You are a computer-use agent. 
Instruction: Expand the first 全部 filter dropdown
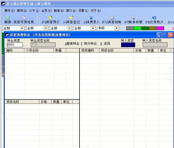click(22, 28)
